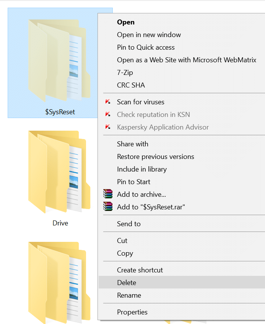Click the Kaspersky icon beside Scan for viruses
This screenshot has height=324, width=265.
(x=108, y=102)
